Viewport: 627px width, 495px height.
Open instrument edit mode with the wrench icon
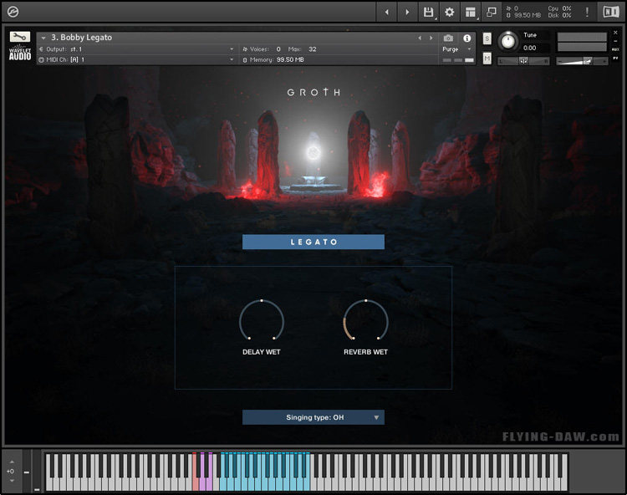[19, 37]
